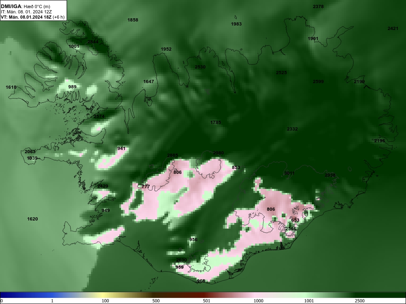The image size is (406, 304).
Task: Click the 'VT: Mán. 08.01.2024 18Z' valid-time line
Action: 32,17
